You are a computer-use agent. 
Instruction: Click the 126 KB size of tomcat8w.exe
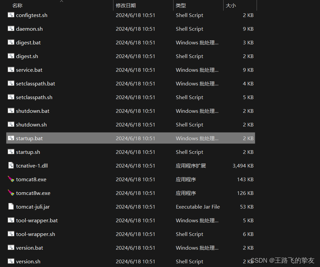[245, 193]
